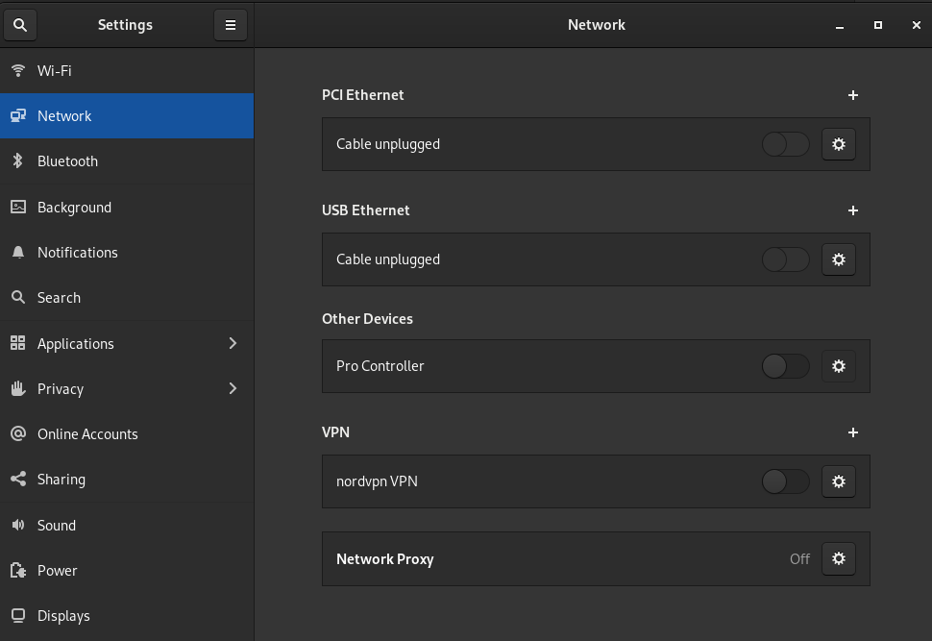932x641 pixels.
Task: Open Network Proxy settings gear
Action: tap(838, 558)
